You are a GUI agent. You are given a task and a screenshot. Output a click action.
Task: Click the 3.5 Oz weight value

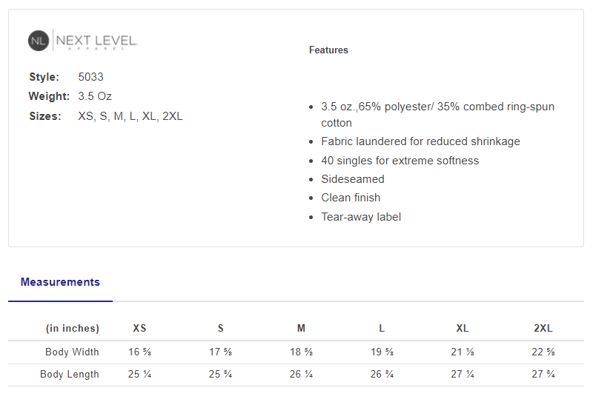tap(95, 96)
